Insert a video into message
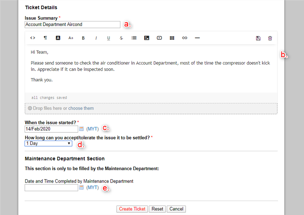304x215 pixels. point(159,38)
